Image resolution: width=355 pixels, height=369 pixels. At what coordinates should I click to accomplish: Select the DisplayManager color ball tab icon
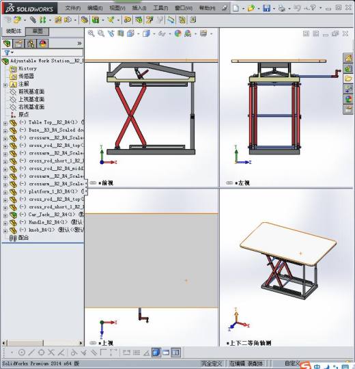[42, 44]
